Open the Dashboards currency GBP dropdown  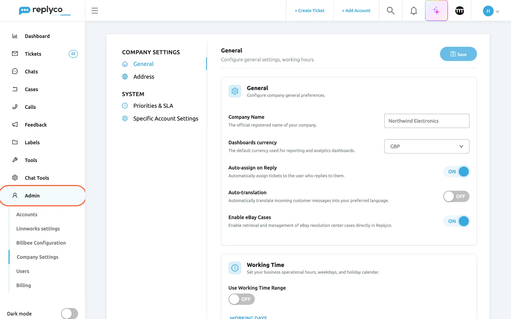coord(427,146)
